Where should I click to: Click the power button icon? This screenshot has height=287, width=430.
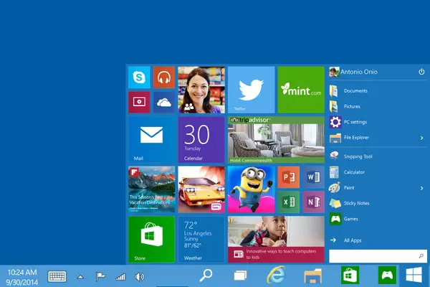coord(421,72)
